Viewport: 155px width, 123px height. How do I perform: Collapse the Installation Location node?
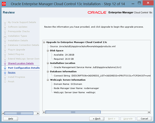point(48,63)
